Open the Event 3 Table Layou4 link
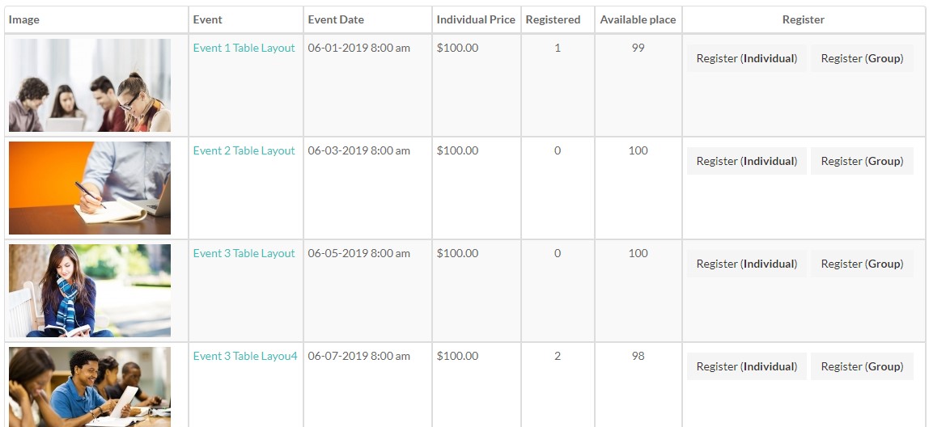The height and width of the screenshot is (427, 929). (245, 356)
